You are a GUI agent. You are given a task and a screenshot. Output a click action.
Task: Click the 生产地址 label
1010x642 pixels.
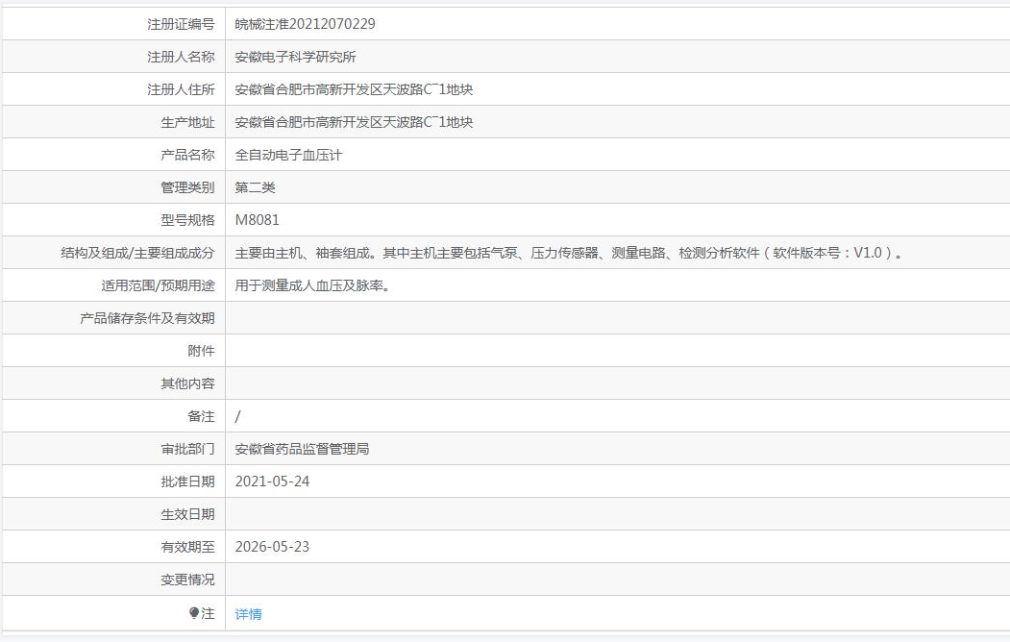187,122
